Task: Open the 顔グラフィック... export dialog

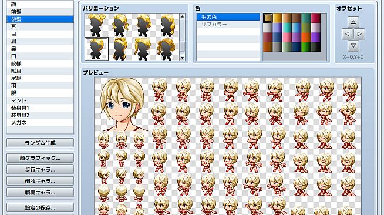Action: [x=40, y=158]
